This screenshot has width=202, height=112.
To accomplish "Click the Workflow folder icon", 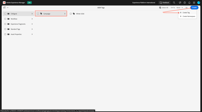I will tap(8, 19).
